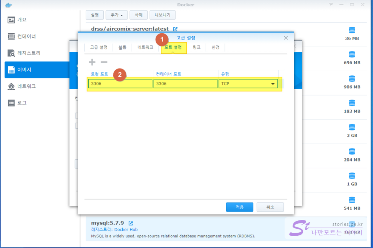This screenshot has height=248, width=373.
Task: Click the 취소 cancel button
Action: [270, 207]
